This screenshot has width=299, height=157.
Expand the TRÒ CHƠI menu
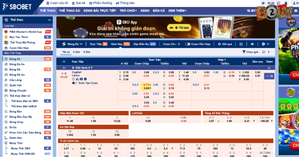click(128, 11)
